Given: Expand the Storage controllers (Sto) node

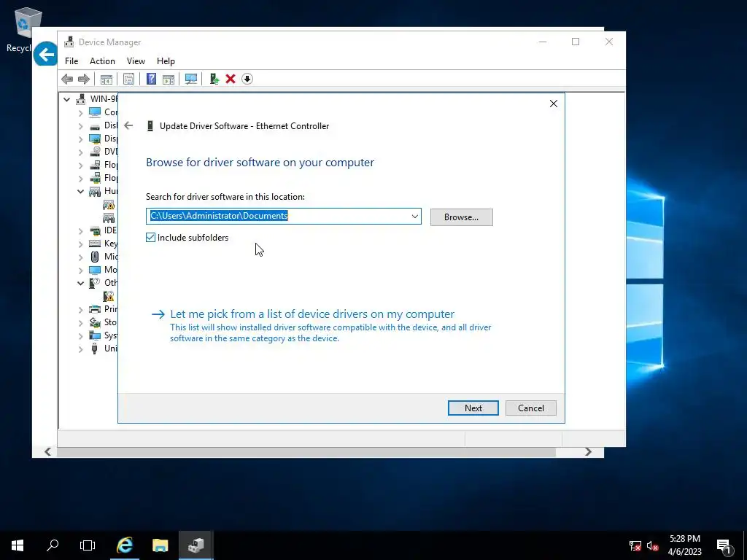Looking at the screenshot, I should [80, 323].
